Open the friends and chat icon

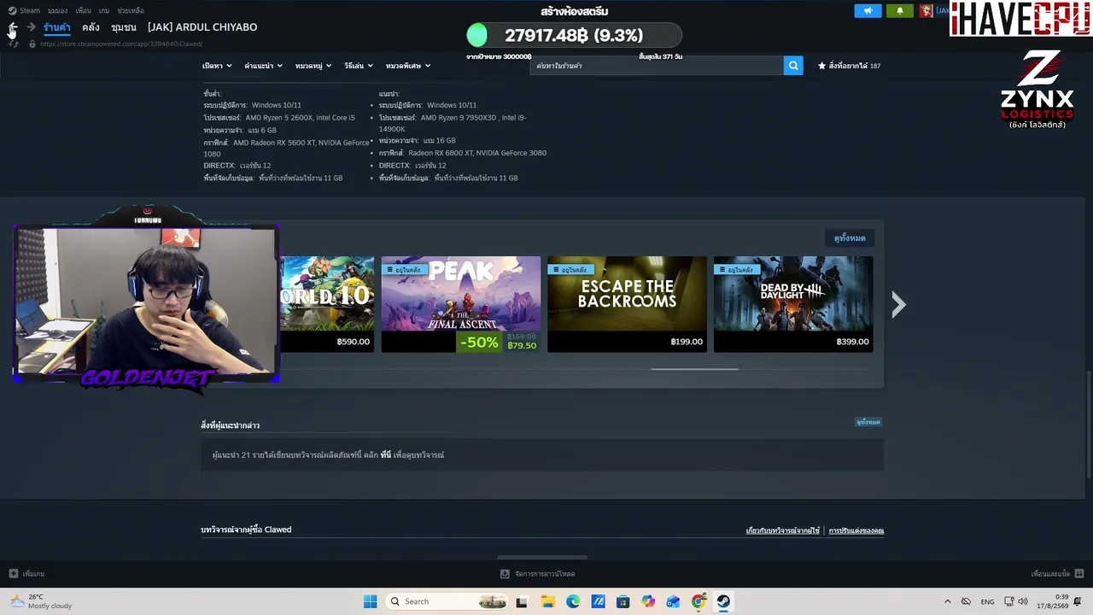coord(1079,574)
